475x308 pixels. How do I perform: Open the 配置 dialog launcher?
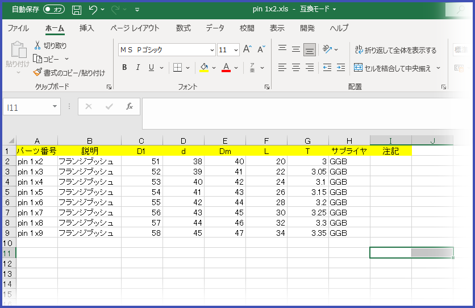coord(444,87)
